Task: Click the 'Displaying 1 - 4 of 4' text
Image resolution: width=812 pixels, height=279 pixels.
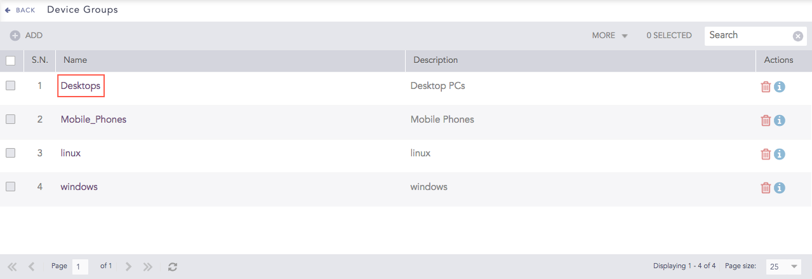Action: coord(684,266)
